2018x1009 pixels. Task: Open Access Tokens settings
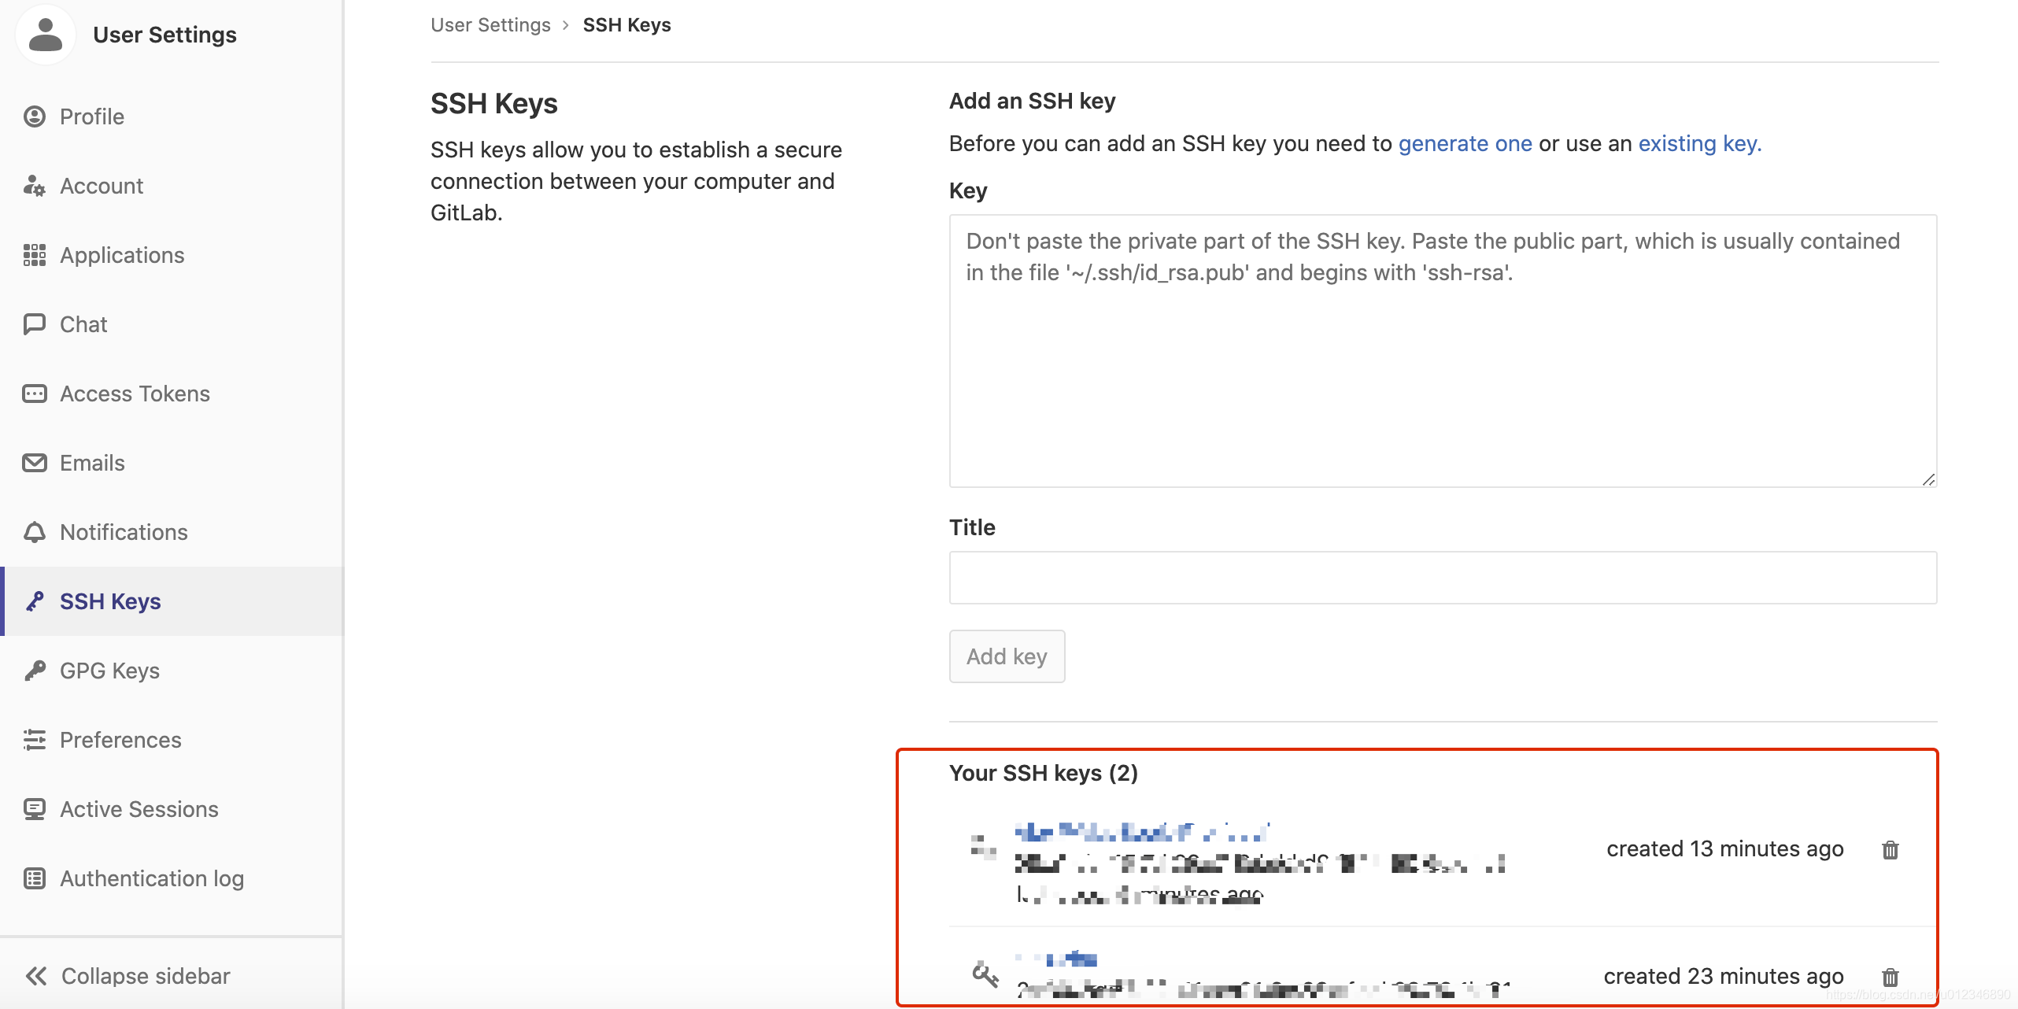pyautogui.click(x=172, y=394)
